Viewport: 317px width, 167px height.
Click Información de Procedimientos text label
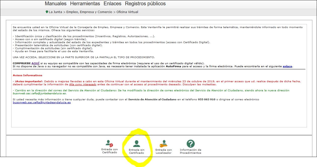pyautogui.click(x=190, y=151)
